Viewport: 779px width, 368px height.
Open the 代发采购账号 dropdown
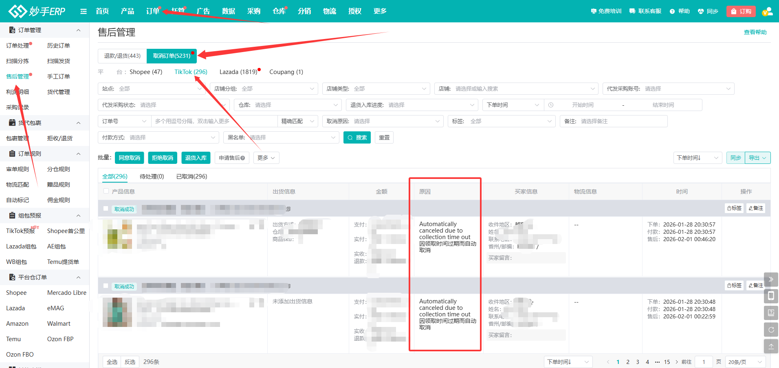coord(668,89)
